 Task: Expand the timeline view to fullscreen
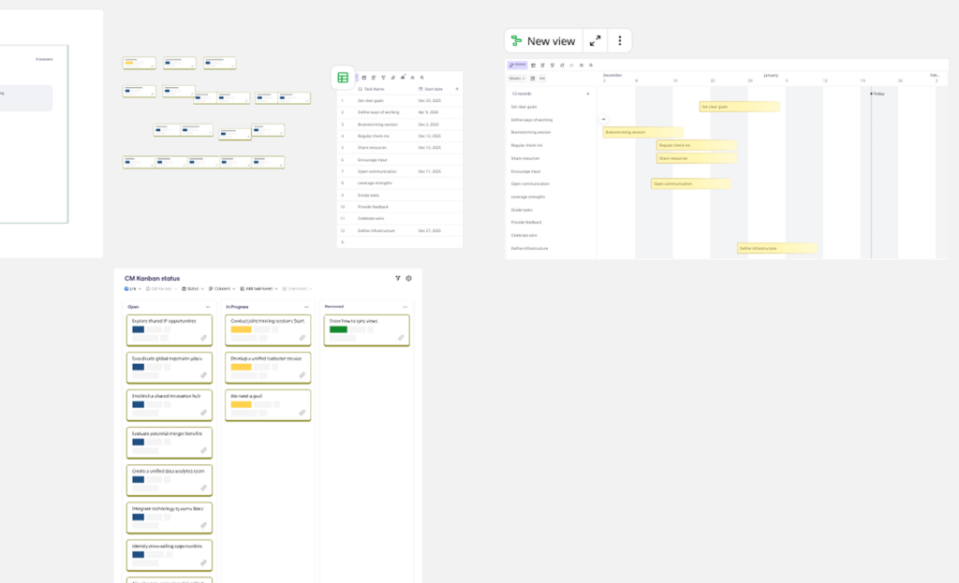[x=595, y=41]
